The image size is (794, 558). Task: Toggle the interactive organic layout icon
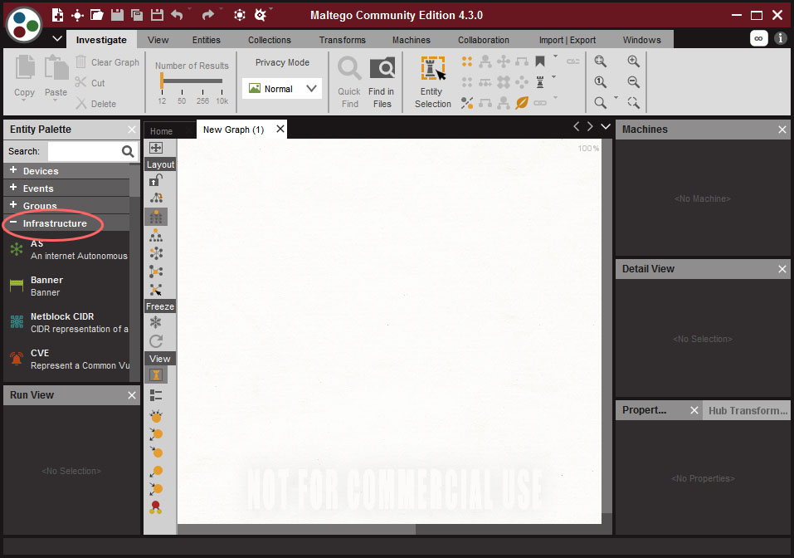click(x=156, y=290)
